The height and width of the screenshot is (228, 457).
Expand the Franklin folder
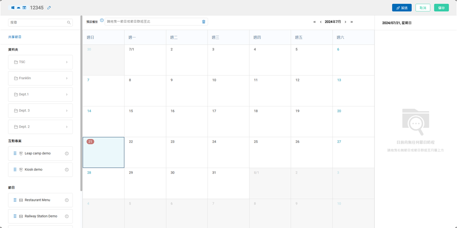click(67, 78)
